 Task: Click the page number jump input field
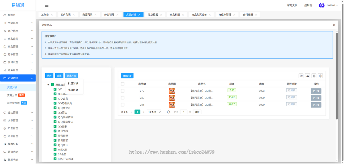pyautogui.click(x=184, y=112)
